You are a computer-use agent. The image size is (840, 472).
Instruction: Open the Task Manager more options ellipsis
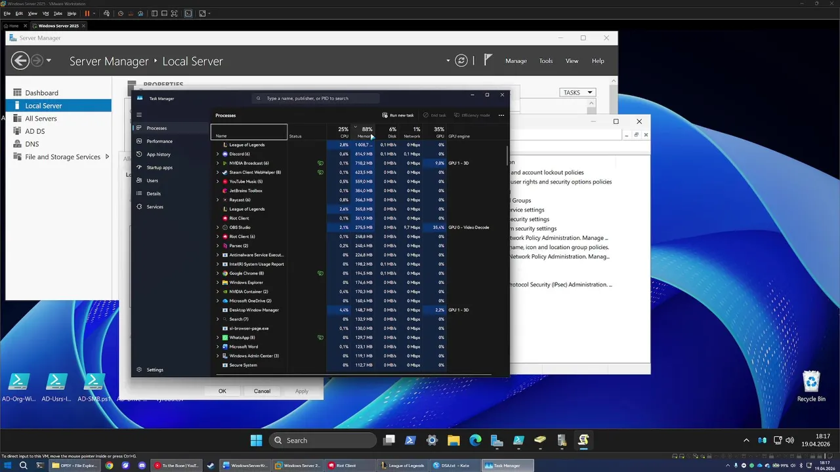pos(501,115)
